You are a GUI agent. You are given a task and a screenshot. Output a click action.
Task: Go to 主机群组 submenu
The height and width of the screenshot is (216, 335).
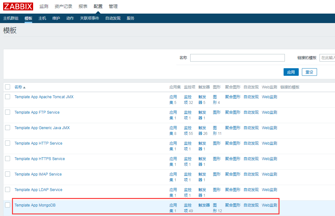coord(11,18)
